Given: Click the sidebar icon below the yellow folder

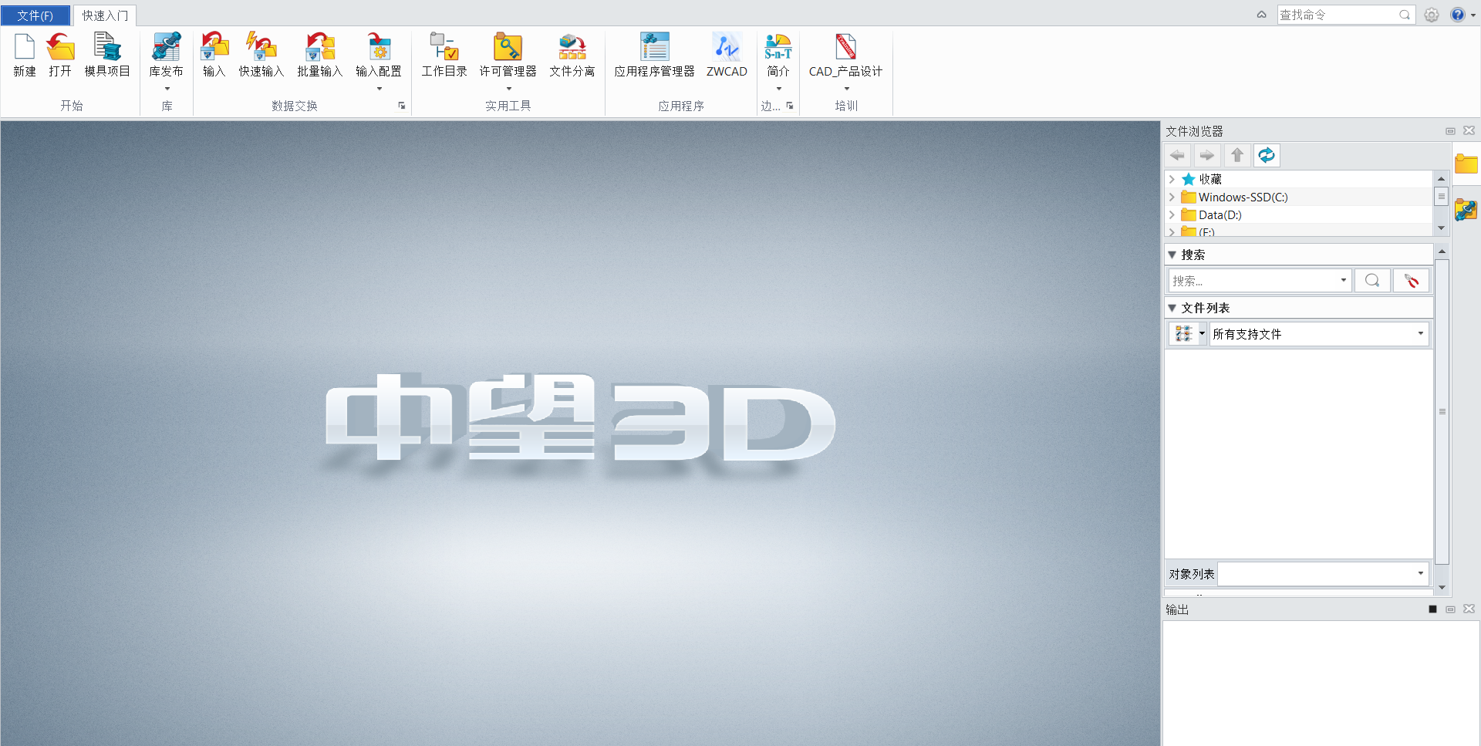Looking at the screenshot, I should pos(1466,210).
